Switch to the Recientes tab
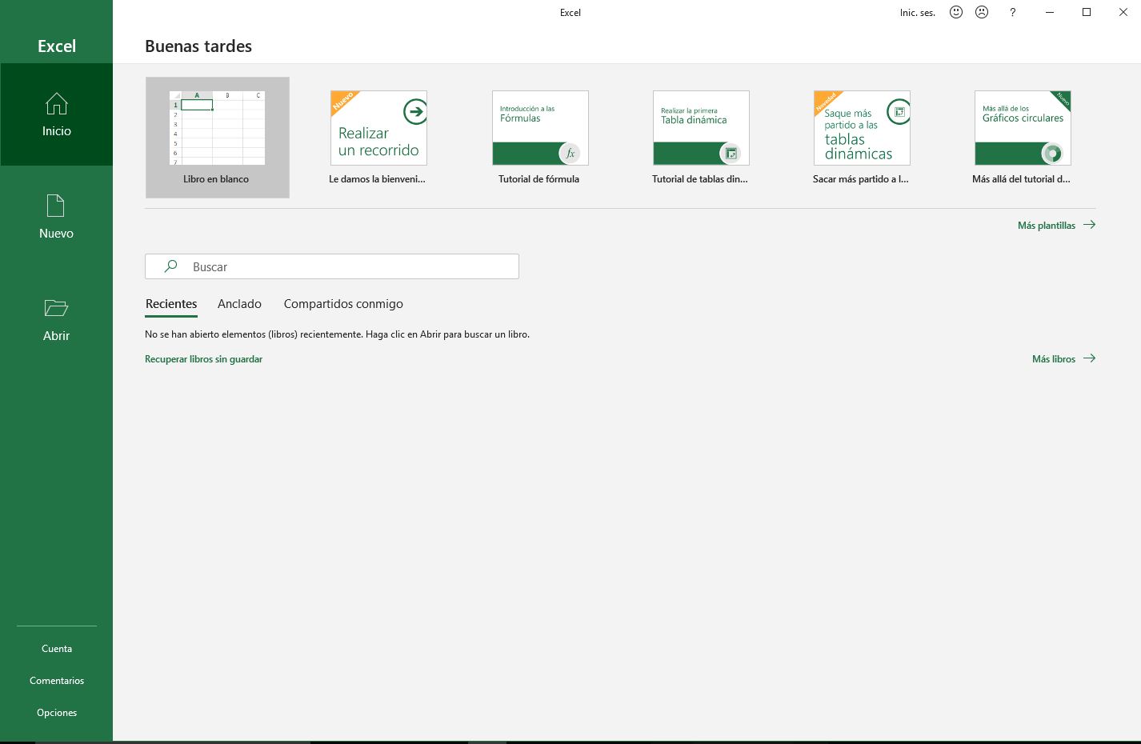The width and height of the screenshot is (1141, 744). click(170, 304)
